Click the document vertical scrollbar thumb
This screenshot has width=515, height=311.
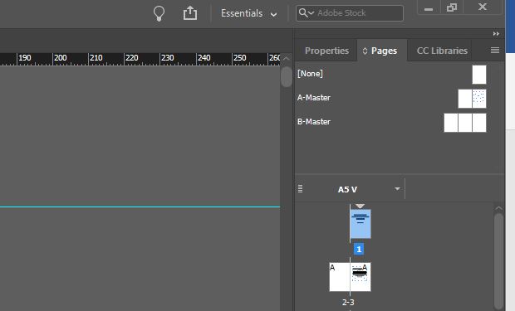coord(287,76)
